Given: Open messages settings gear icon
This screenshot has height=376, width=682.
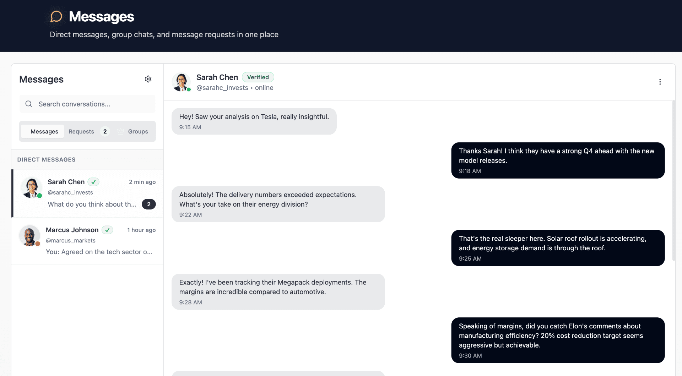Looking at the screenshot, I should pos(148,79).
